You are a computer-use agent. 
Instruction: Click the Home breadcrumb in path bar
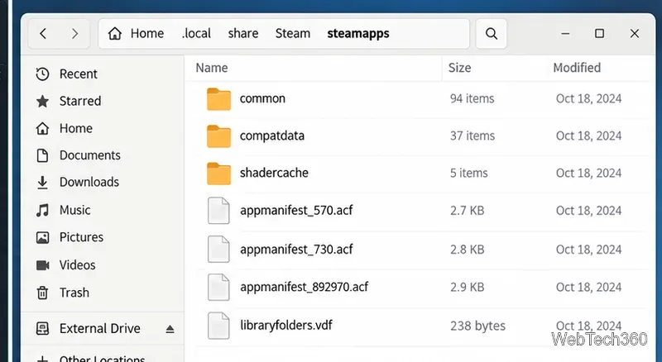147,33
